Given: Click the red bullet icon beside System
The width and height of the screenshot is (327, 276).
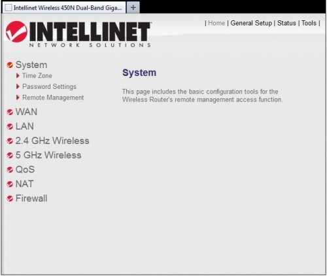Looking at the screenshot, I should tap(10, 65).
